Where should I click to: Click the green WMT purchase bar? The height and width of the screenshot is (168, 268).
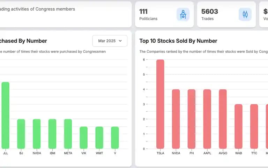point(99,138)
